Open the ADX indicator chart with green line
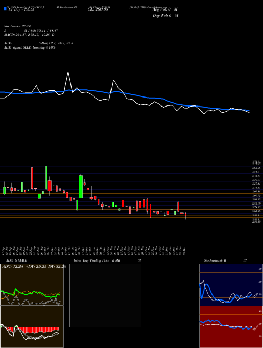 32,285
